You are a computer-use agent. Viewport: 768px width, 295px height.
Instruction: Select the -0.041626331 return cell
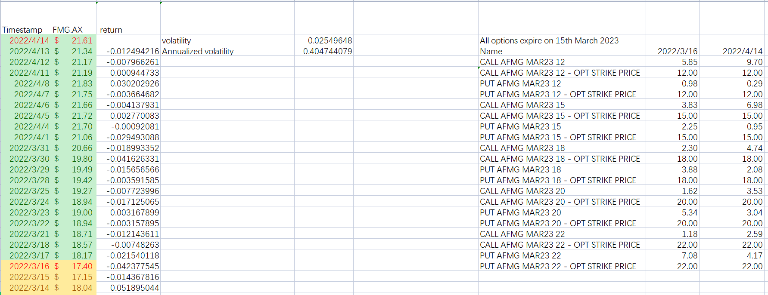128,159
